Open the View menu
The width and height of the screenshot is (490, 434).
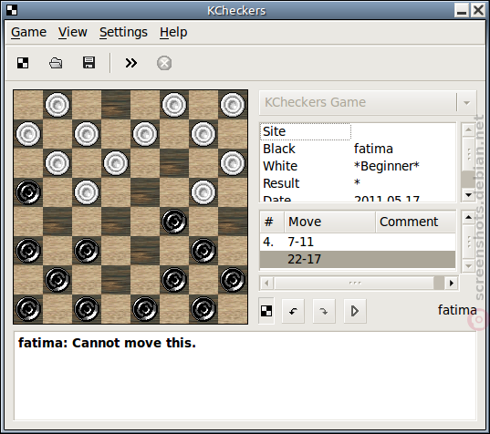pos(72,32)
